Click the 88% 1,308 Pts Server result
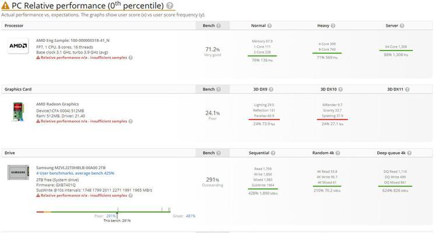Screen dimensions: 435x233 (x=396, y=55)
